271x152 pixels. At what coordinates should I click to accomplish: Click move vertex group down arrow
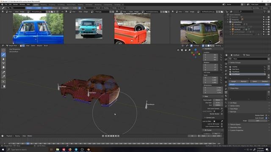pyautogui.click(x=269, y=77)
